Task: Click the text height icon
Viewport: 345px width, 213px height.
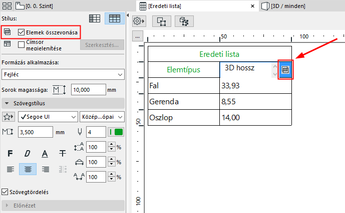Action: click(8, 132)
